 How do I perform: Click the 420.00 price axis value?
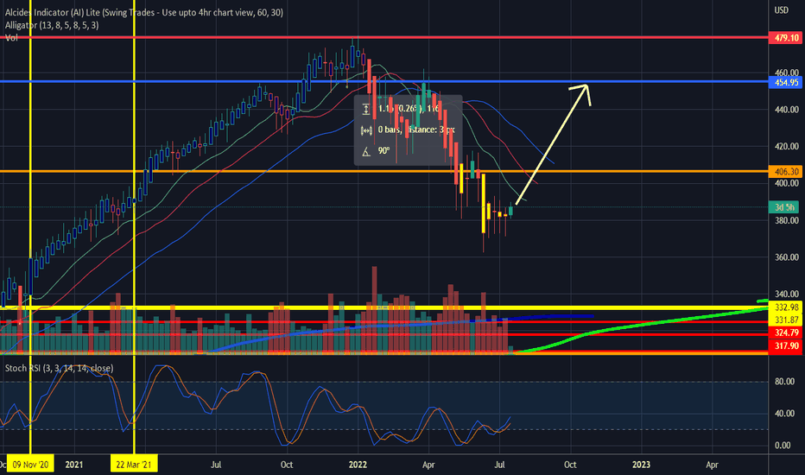point(787,146)
